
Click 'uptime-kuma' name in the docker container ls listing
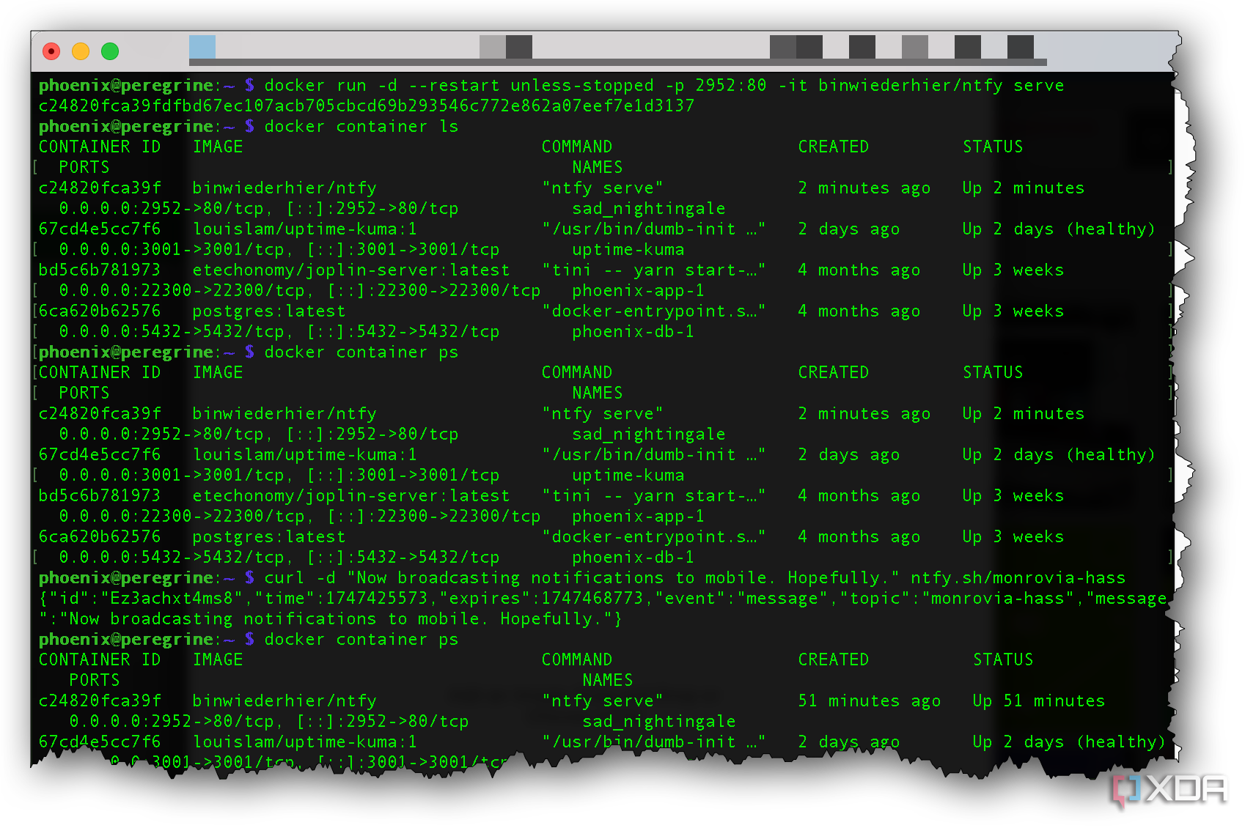628,250
